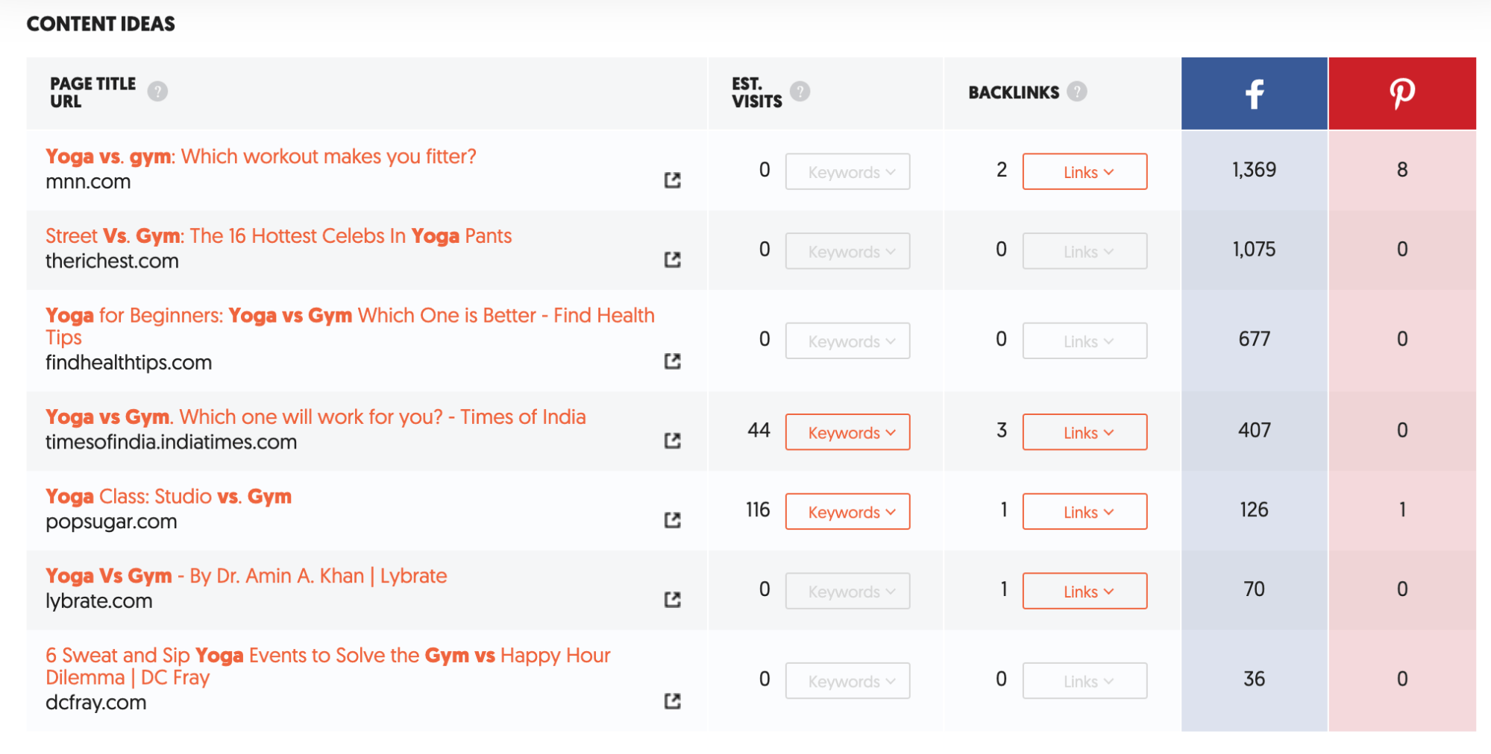Image resolution: width=1491 pixels, height=754 pixels.
Task: Expand Keywords dropdown on the popsugar.com row
Action: 847,512
